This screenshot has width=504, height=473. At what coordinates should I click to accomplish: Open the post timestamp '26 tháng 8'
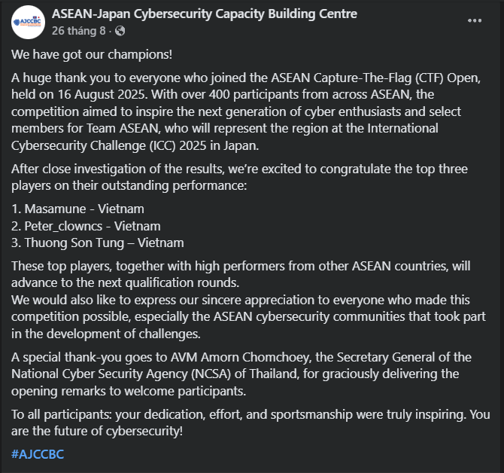click(78, 31)
